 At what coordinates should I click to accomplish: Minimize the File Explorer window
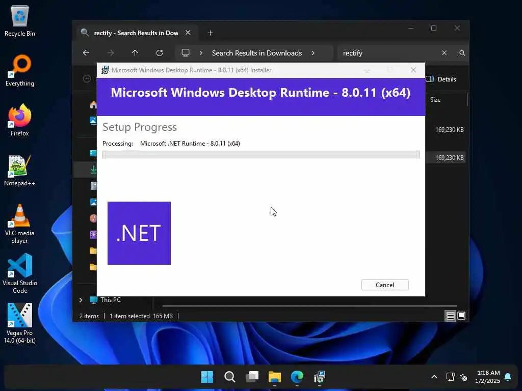click(x=411, y=29)
